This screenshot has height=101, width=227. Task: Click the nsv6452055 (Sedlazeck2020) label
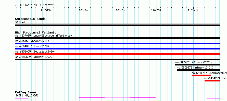[35, 52]
